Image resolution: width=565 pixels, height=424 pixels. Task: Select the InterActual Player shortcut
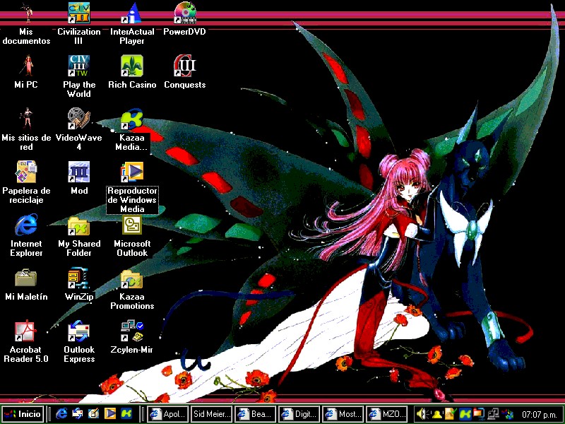coord(131,13)
